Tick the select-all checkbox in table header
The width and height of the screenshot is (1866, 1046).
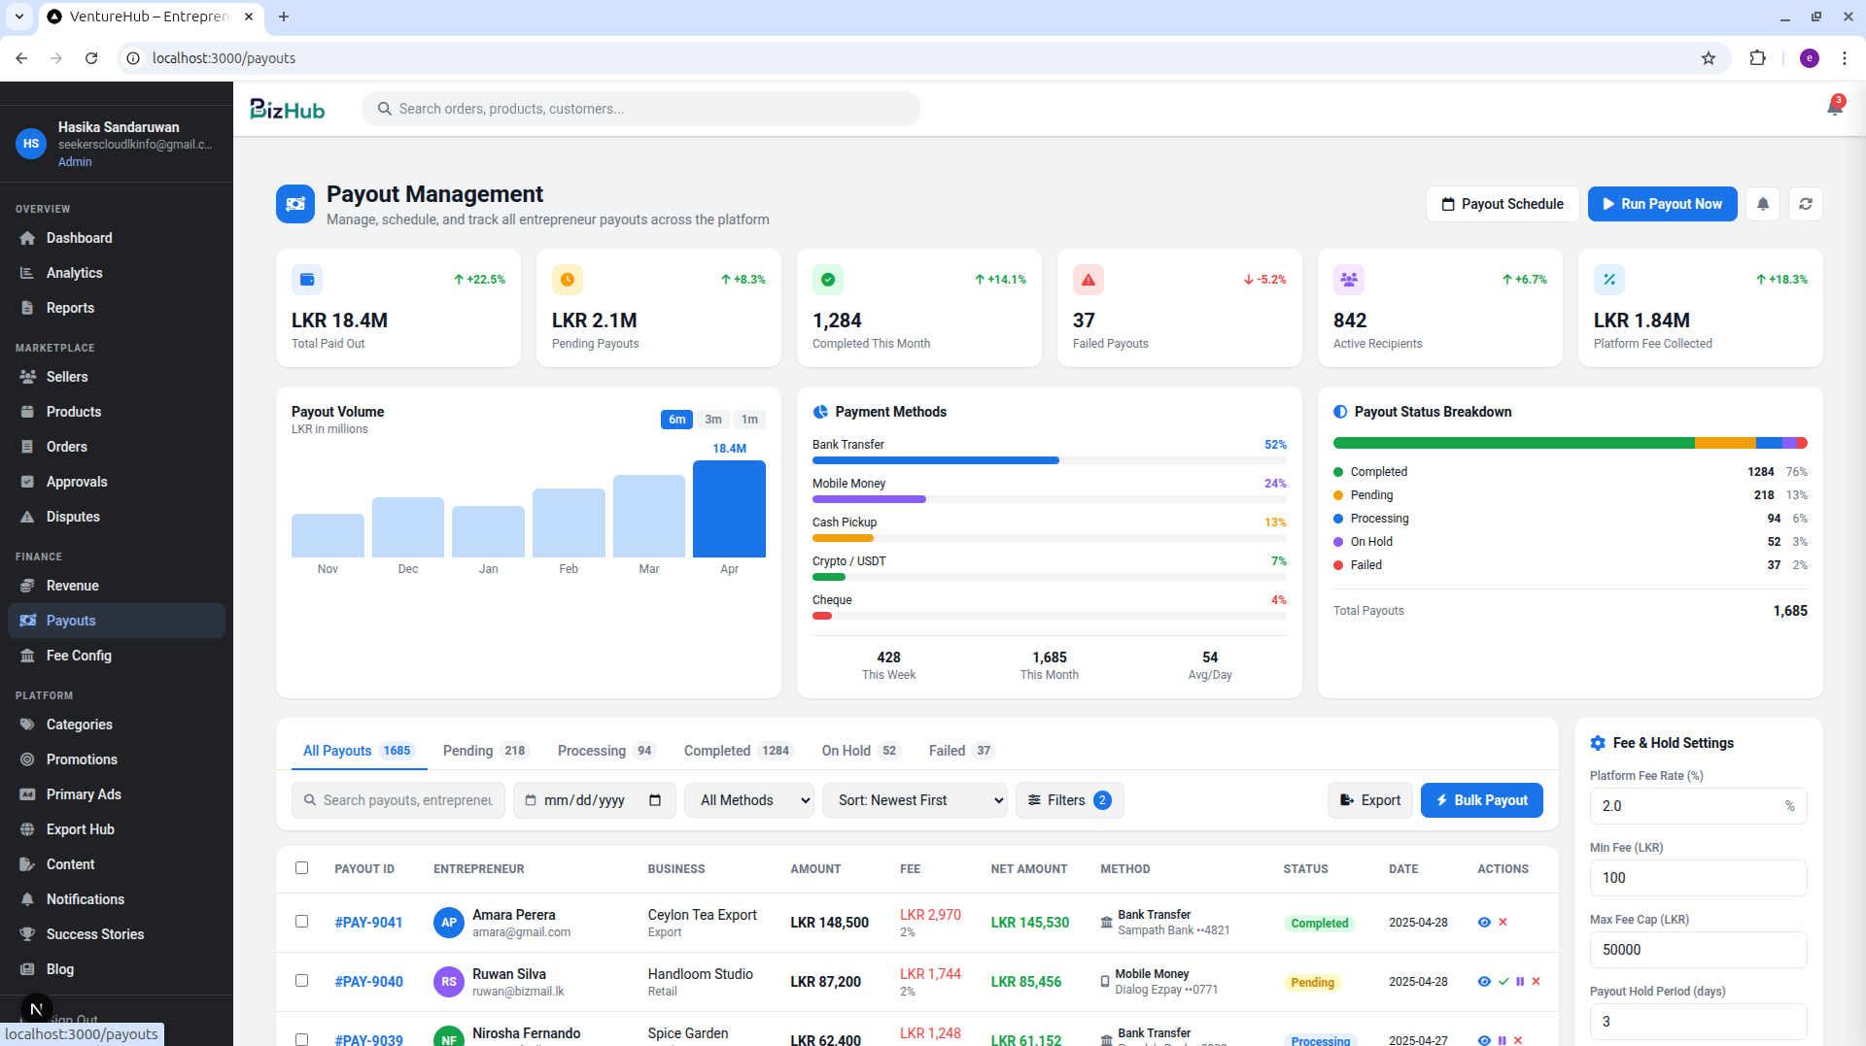[x=301, y=868]
